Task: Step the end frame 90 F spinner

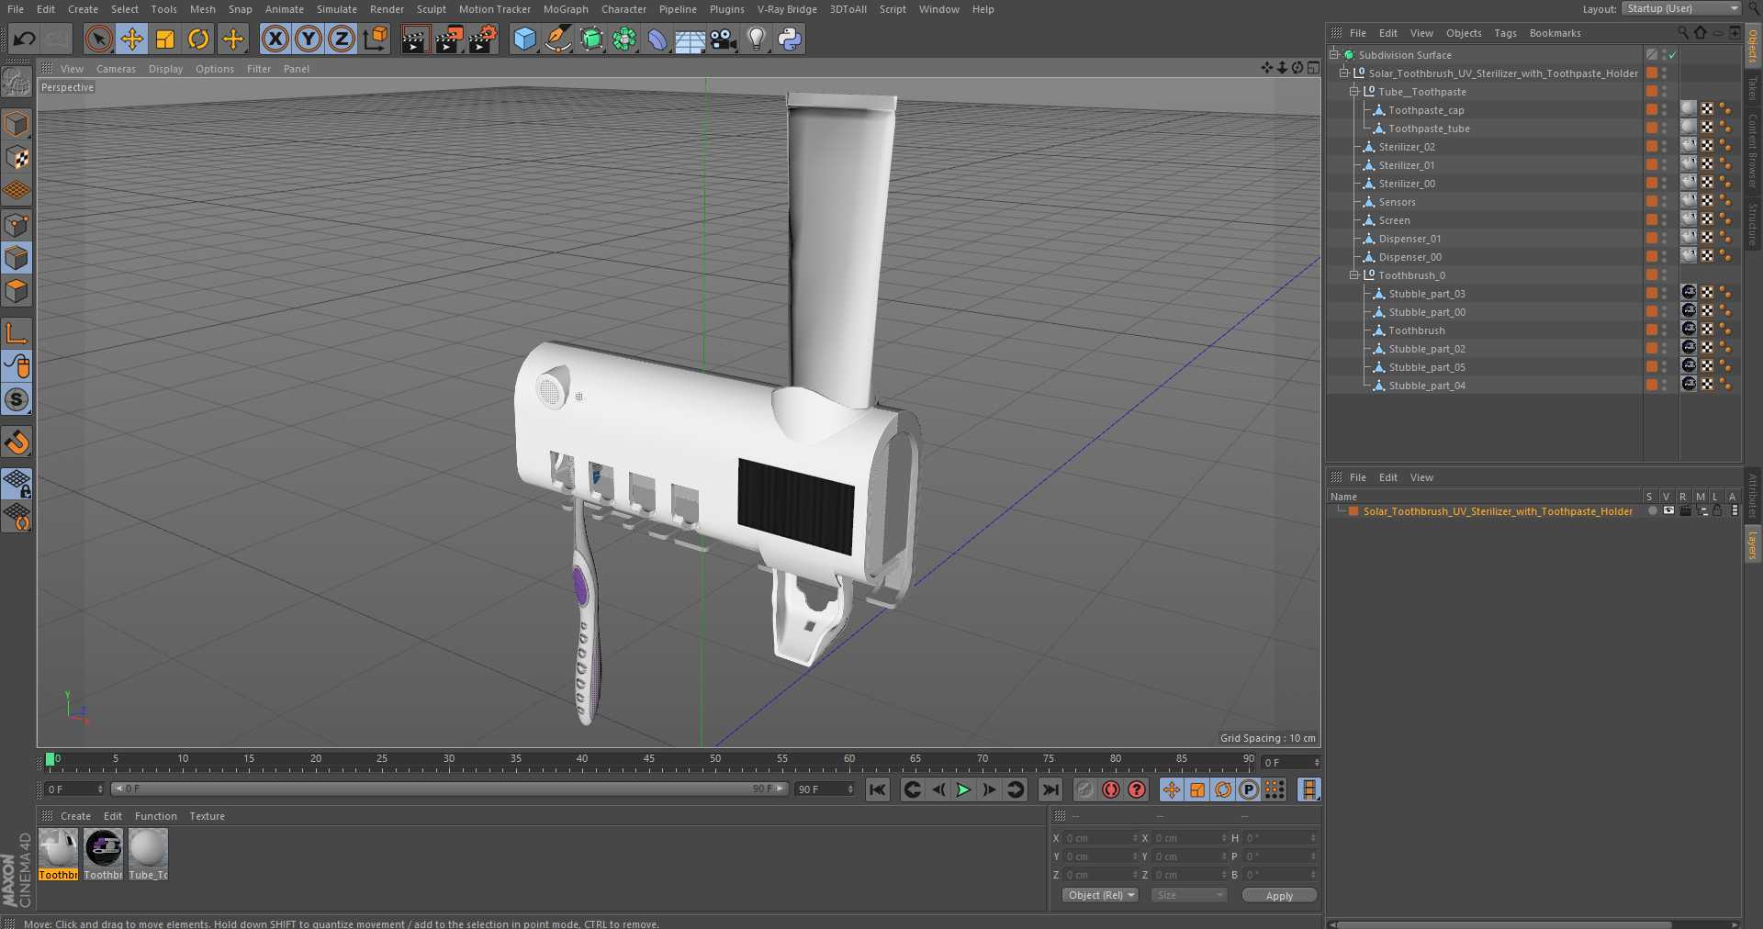Action: pyautogui.click(x=850, y=789)
